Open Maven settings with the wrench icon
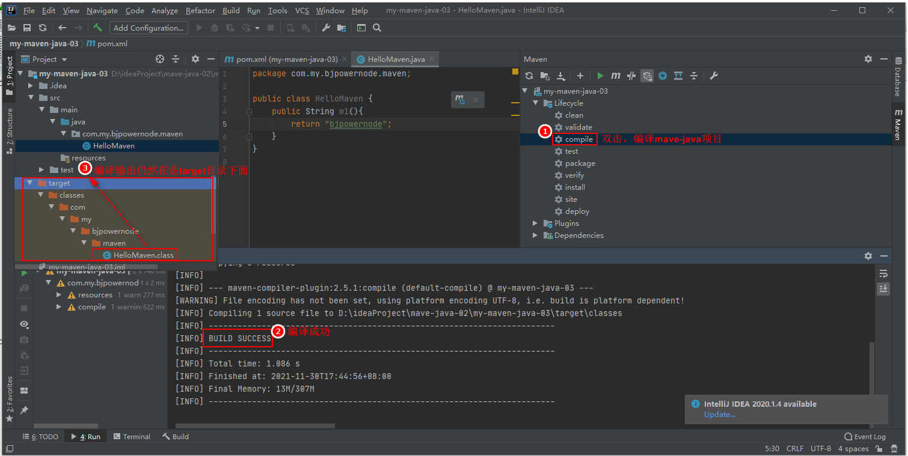 (714, 76)
